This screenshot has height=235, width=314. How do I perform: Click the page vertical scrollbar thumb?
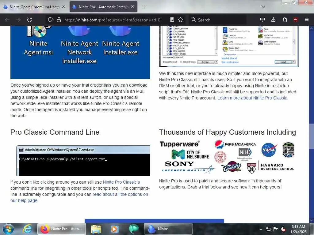[311, 136]
